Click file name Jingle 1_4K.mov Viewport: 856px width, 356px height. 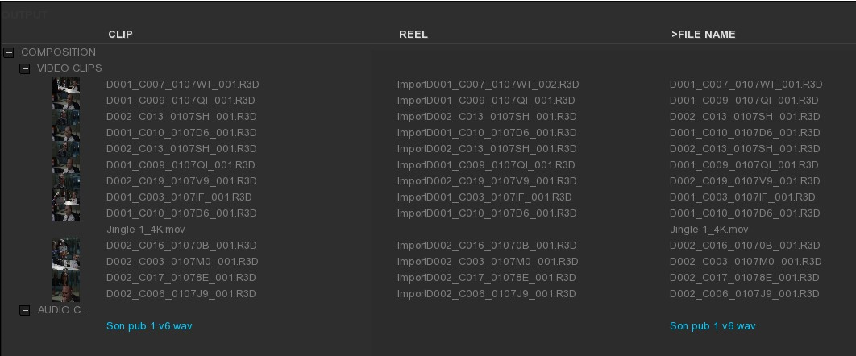point(709,230)
